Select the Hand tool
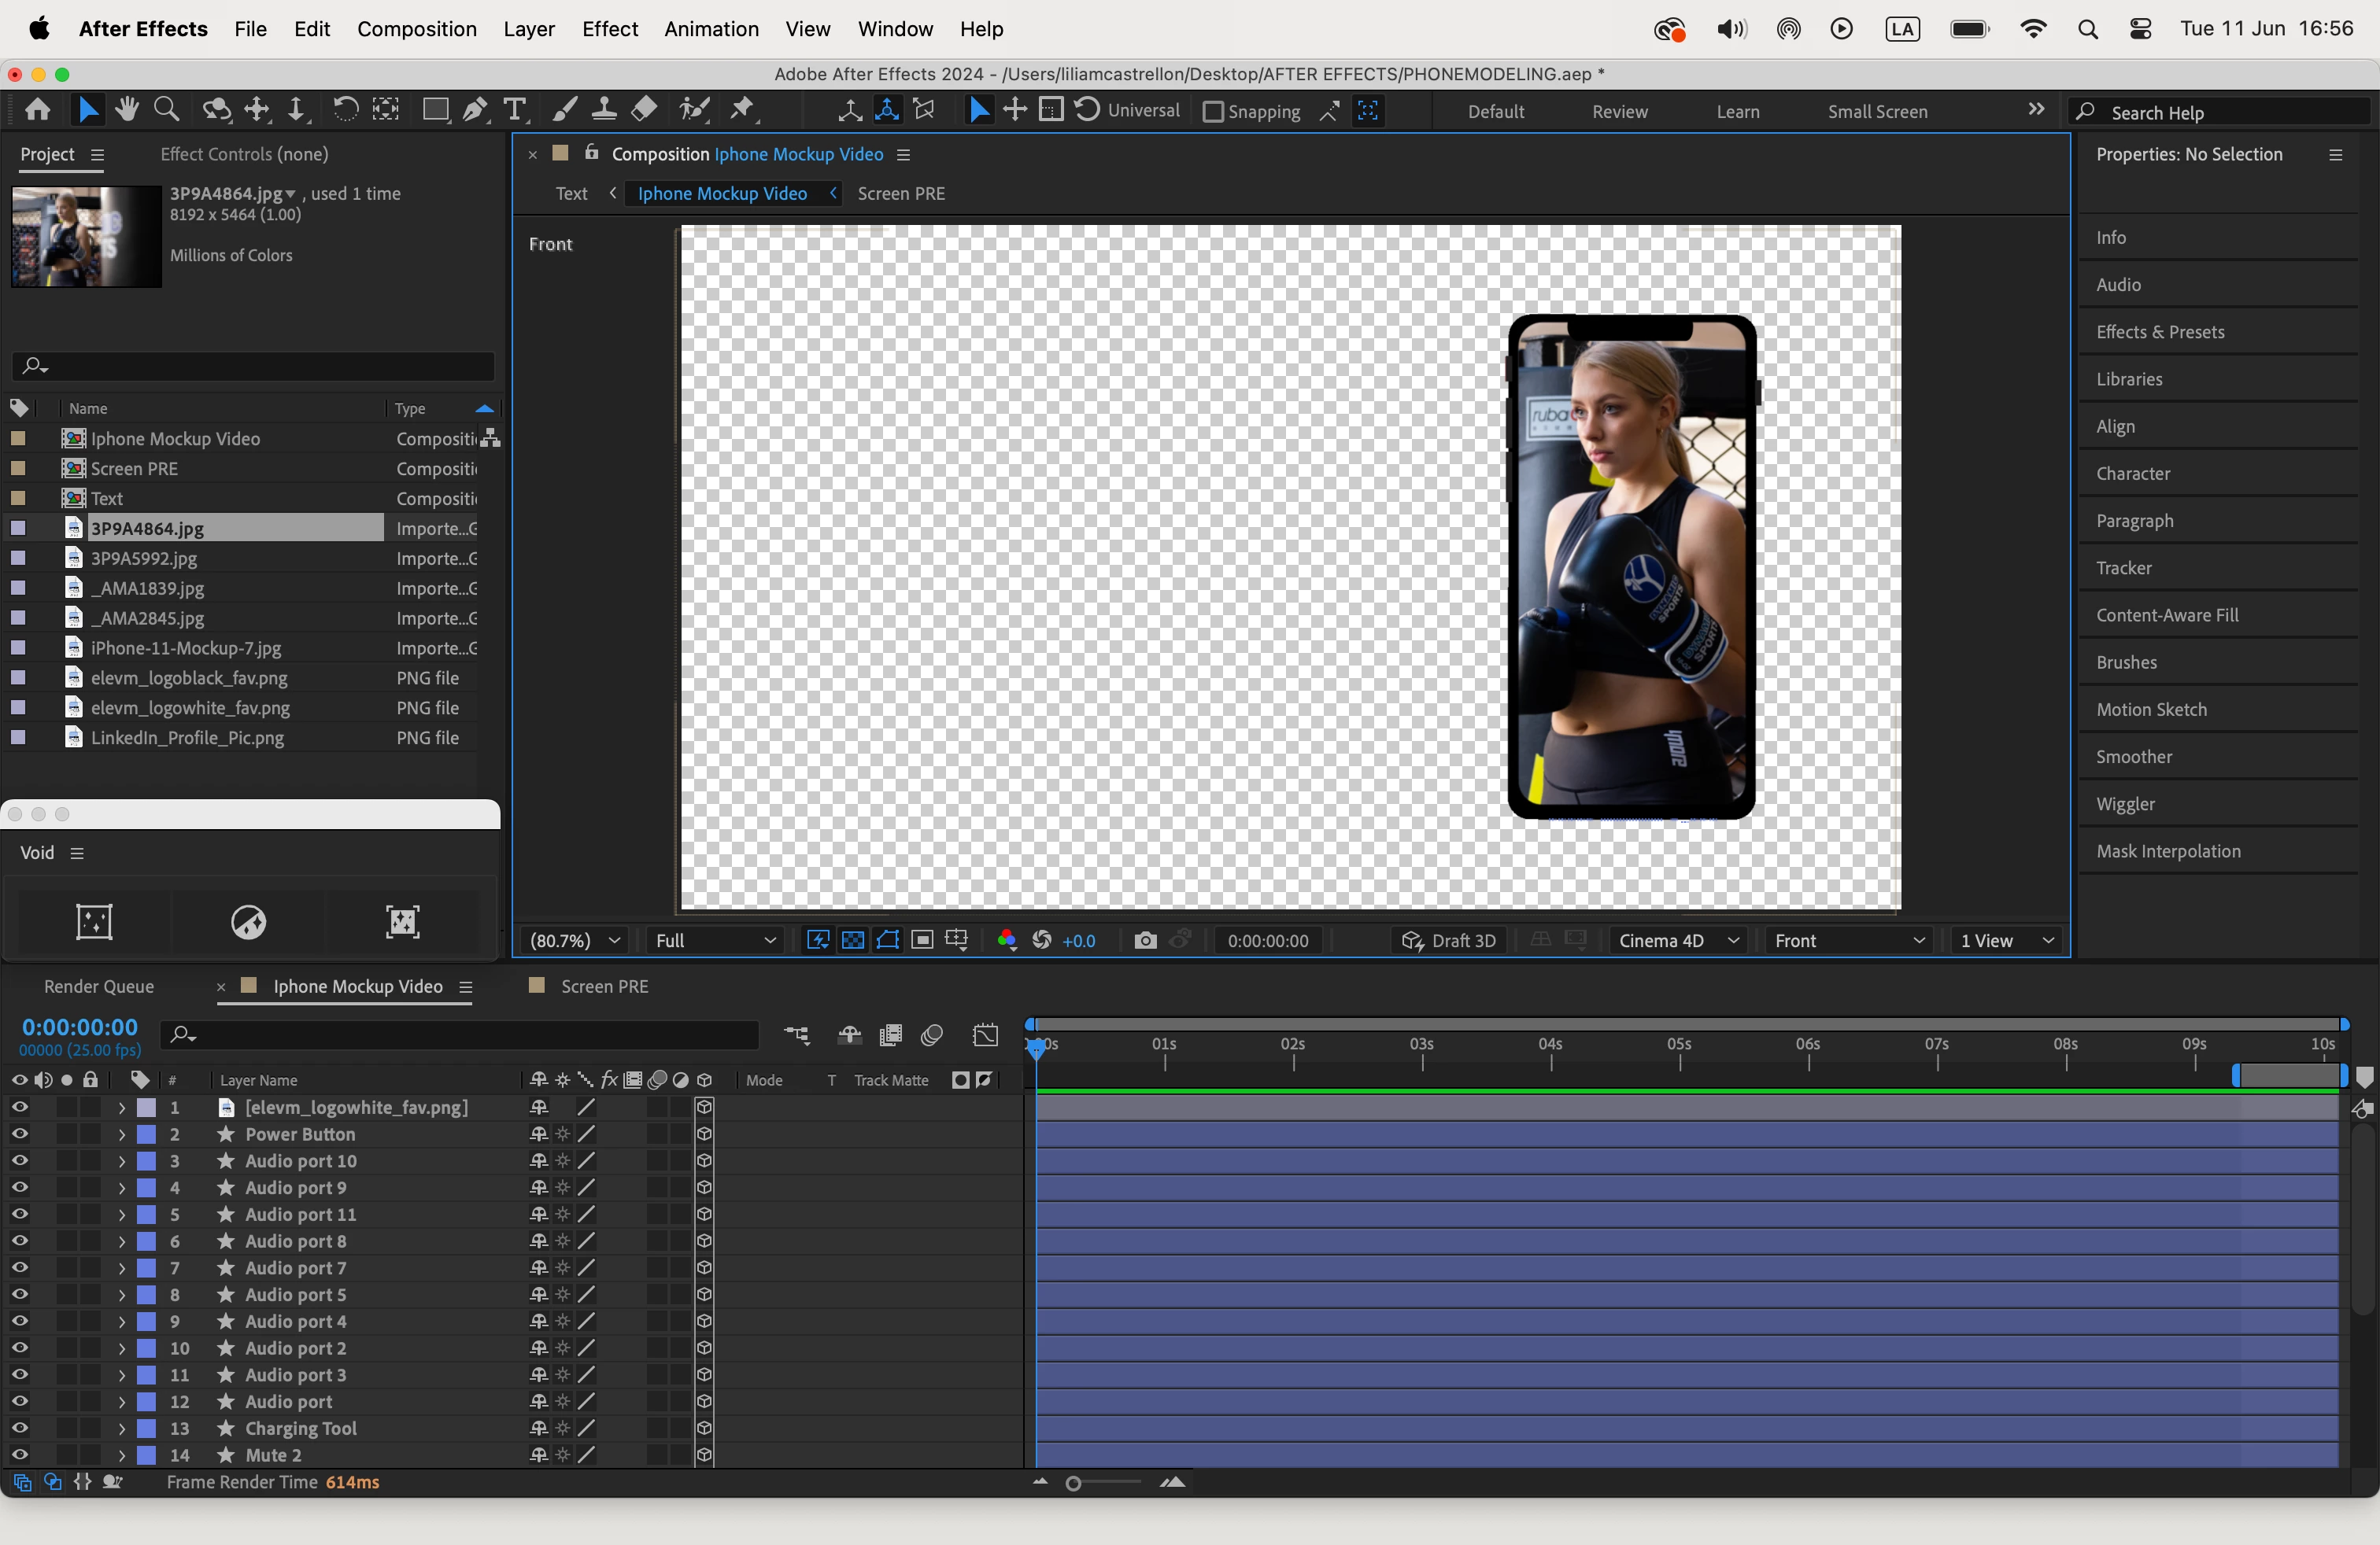This screenshot has height=1545, width=2380. point(127,110)
